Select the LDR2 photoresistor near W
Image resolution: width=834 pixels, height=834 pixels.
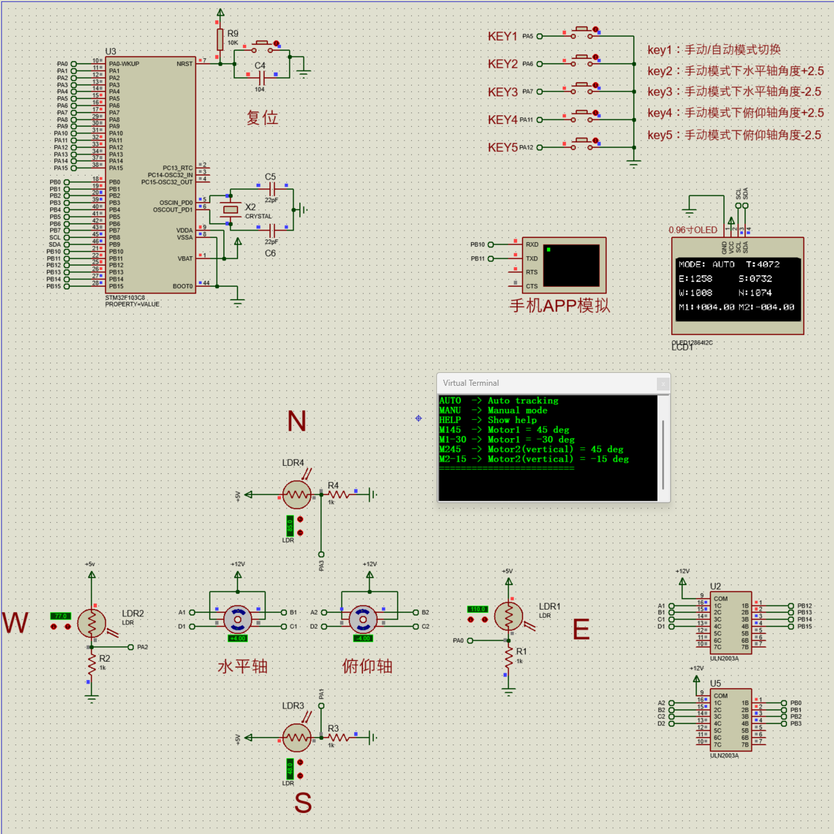point(92,623)
